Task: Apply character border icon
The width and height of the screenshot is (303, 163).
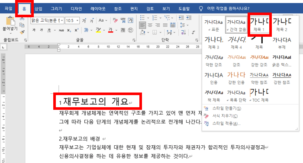Action: coord(131,20)
